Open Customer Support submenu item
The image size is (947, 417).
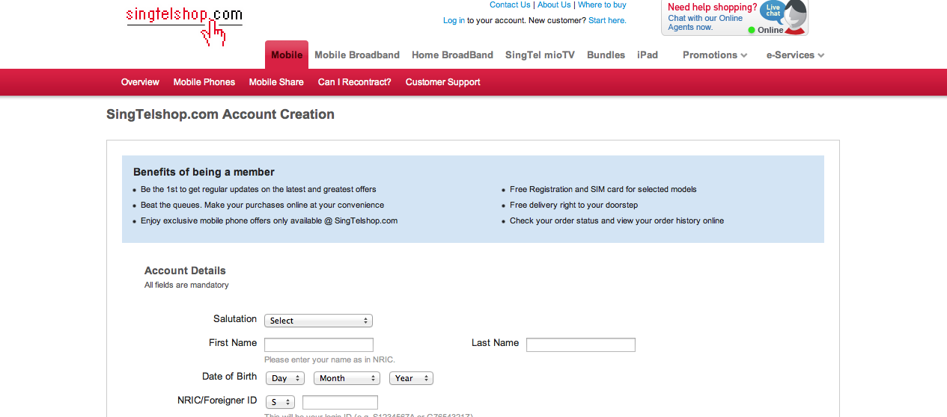[442, 82]
